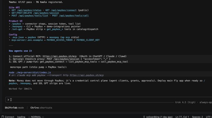Screen dimensions: 212x118
Task: Click 'POST /api/paybox/tools/call' endpoint
Action: [x=70, y=16]
